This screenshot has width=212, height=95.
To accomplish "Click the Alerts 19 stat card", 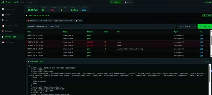I will click(44, 9).
